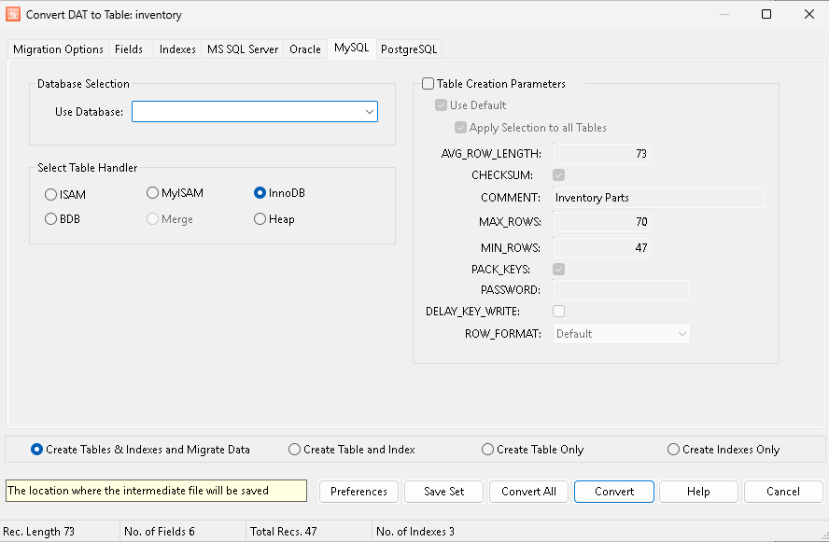Choose the Heap table handler option
This screenshot has width=829, height=542.
260,219
